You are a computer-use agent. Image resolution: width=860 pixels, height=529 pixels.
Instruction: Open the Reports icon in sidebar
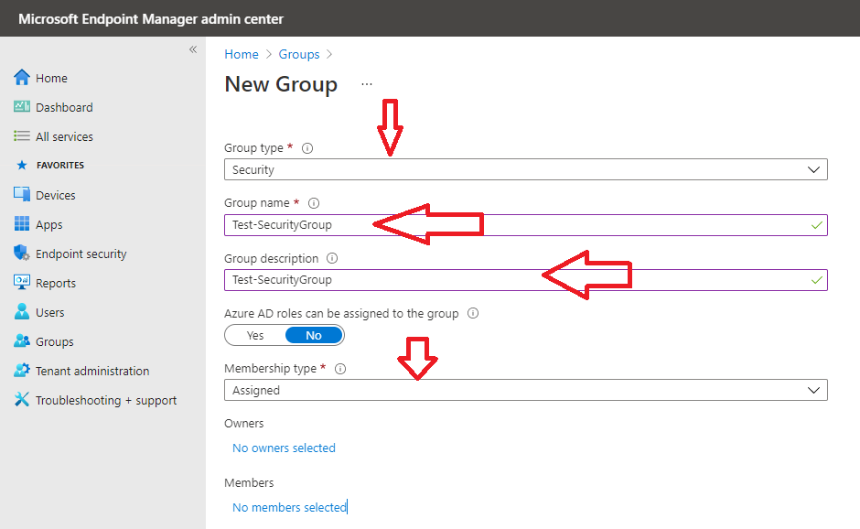pyautogui.click(x=21, y=282)
